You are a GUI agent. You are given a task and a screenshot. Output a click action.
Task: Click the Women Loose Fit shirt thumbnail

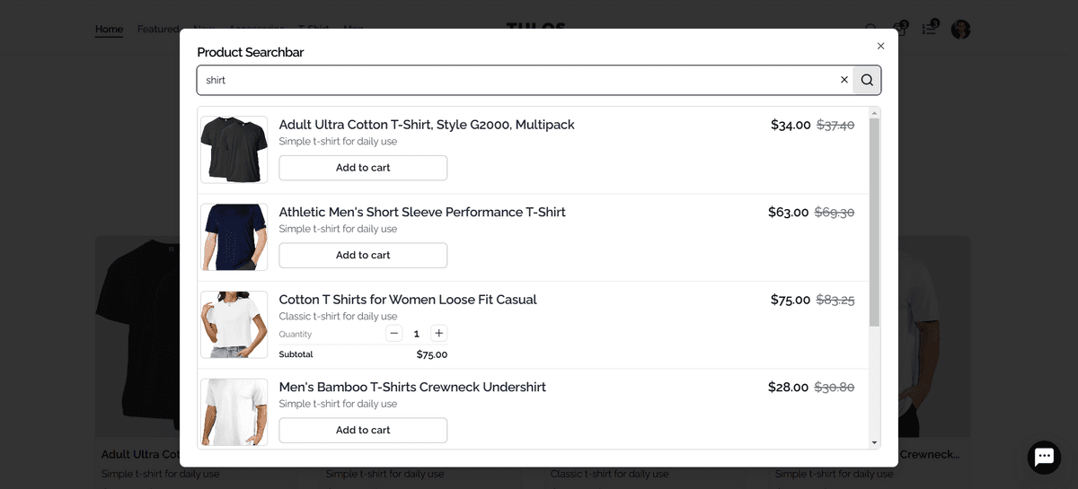234,324
